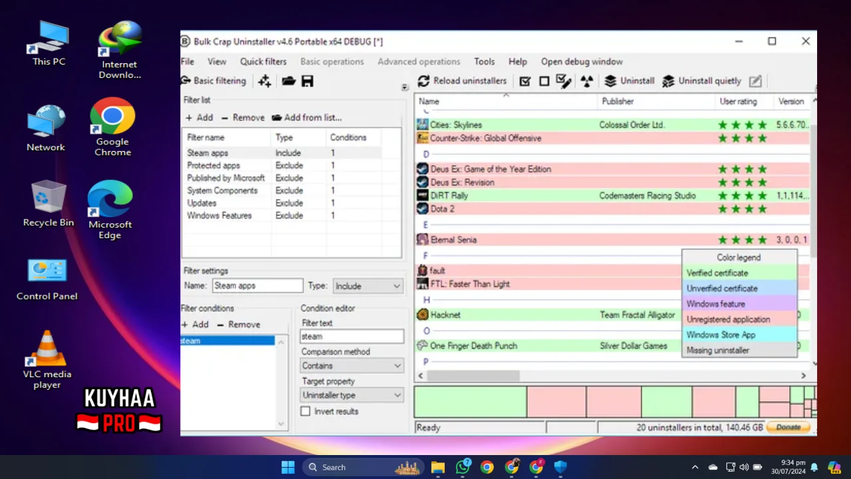Click the select all checked-box icon
Screen dimensions: 851x479
[x=525, y=81]
